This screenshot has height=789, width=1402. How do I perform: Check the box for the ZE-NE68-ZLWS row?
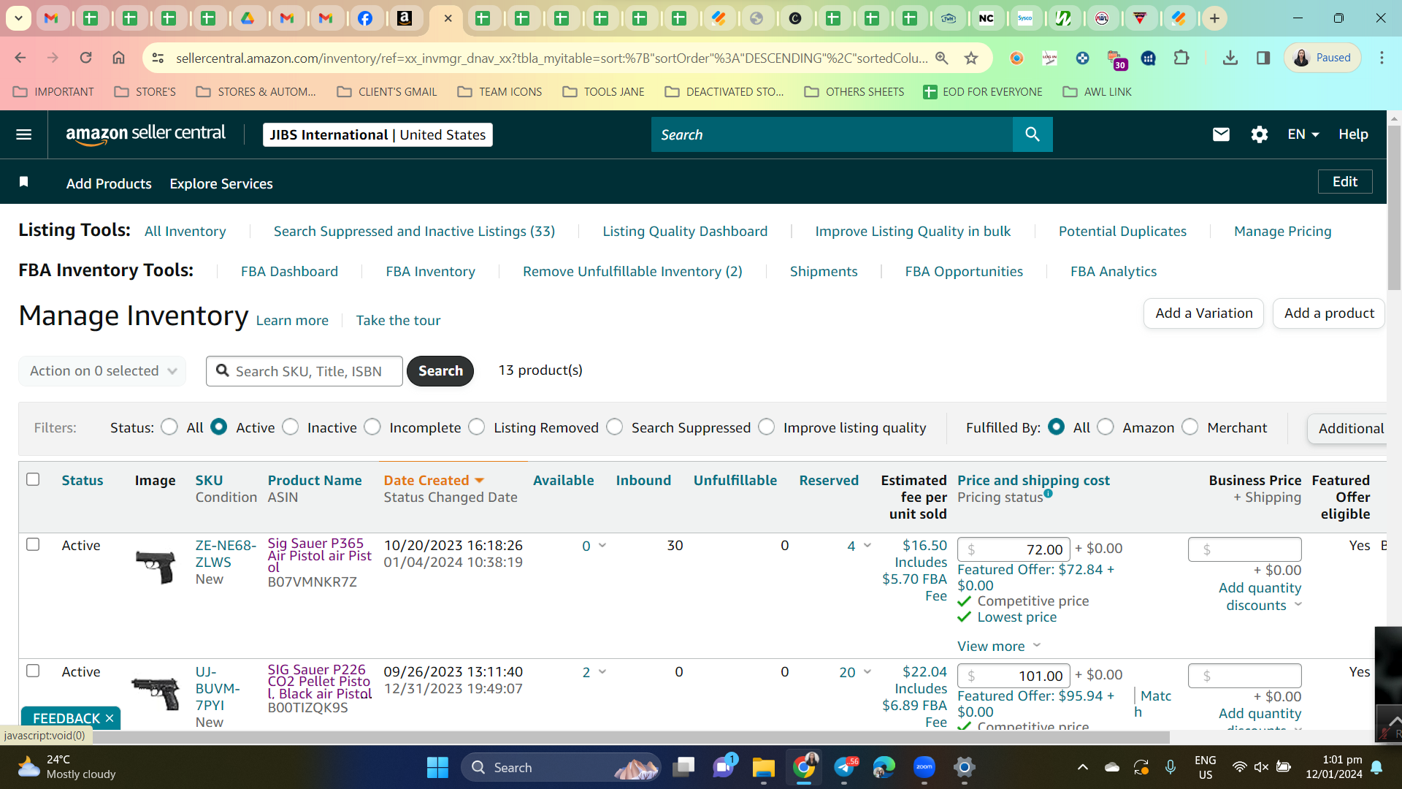33,544
